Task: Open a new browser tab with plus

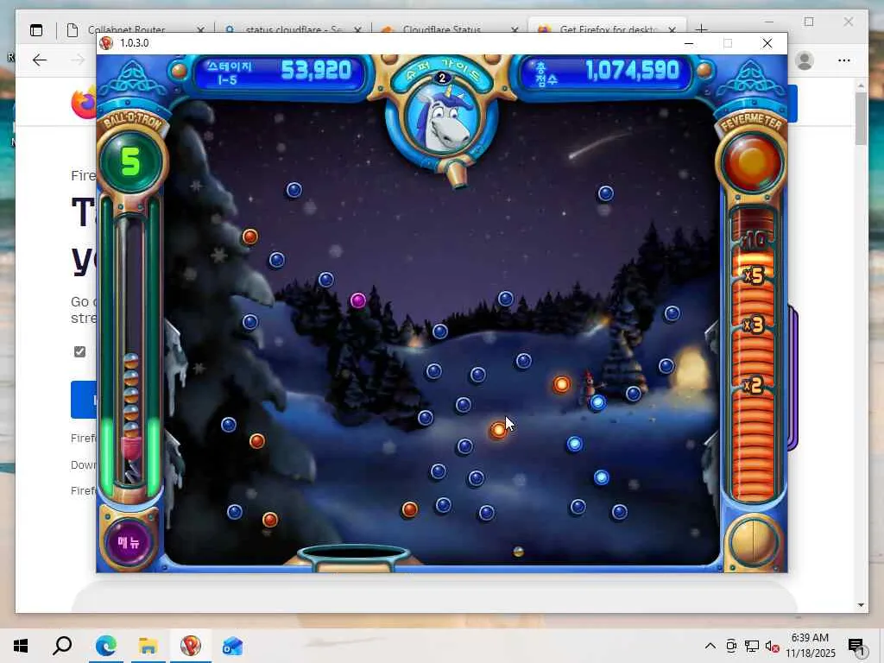Action: coord(701,29)
